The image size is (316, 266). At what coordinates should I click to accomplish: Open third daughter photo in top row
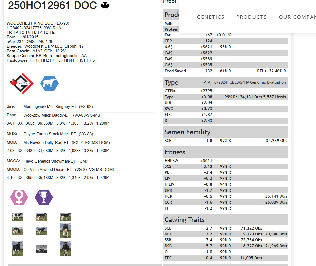(x=66, y=217)
